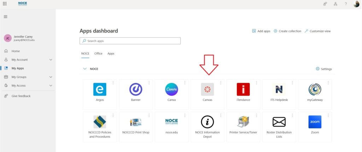Launch the Banner app icon
Screen dimensions: 362x152
tap(136, 89)
